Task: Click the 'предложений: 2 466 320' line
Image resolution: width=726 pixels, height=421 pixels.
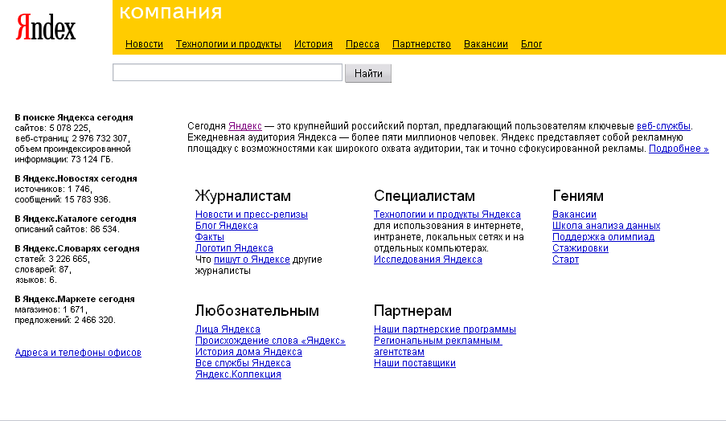Action: (x=65, y=320)
